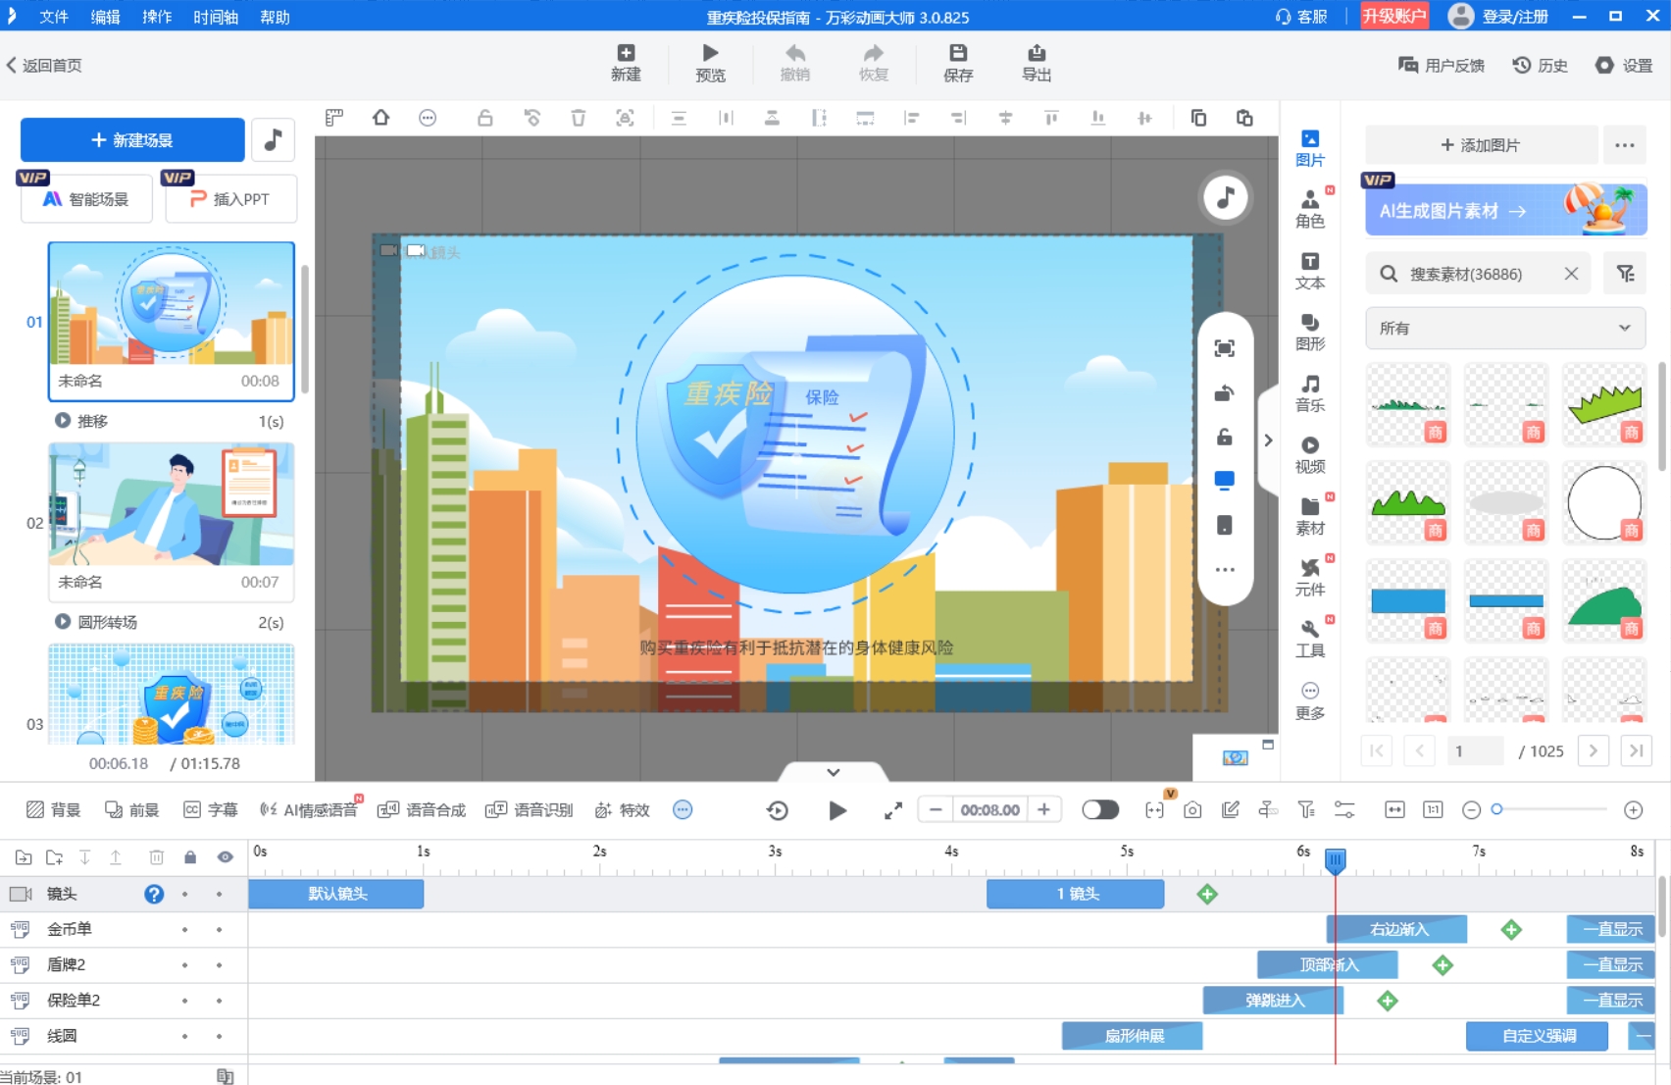Collapse the right panel with arrow
Viewport: 1671px width, 1085px height.
pyautogui.click(x=1268, y=440)
